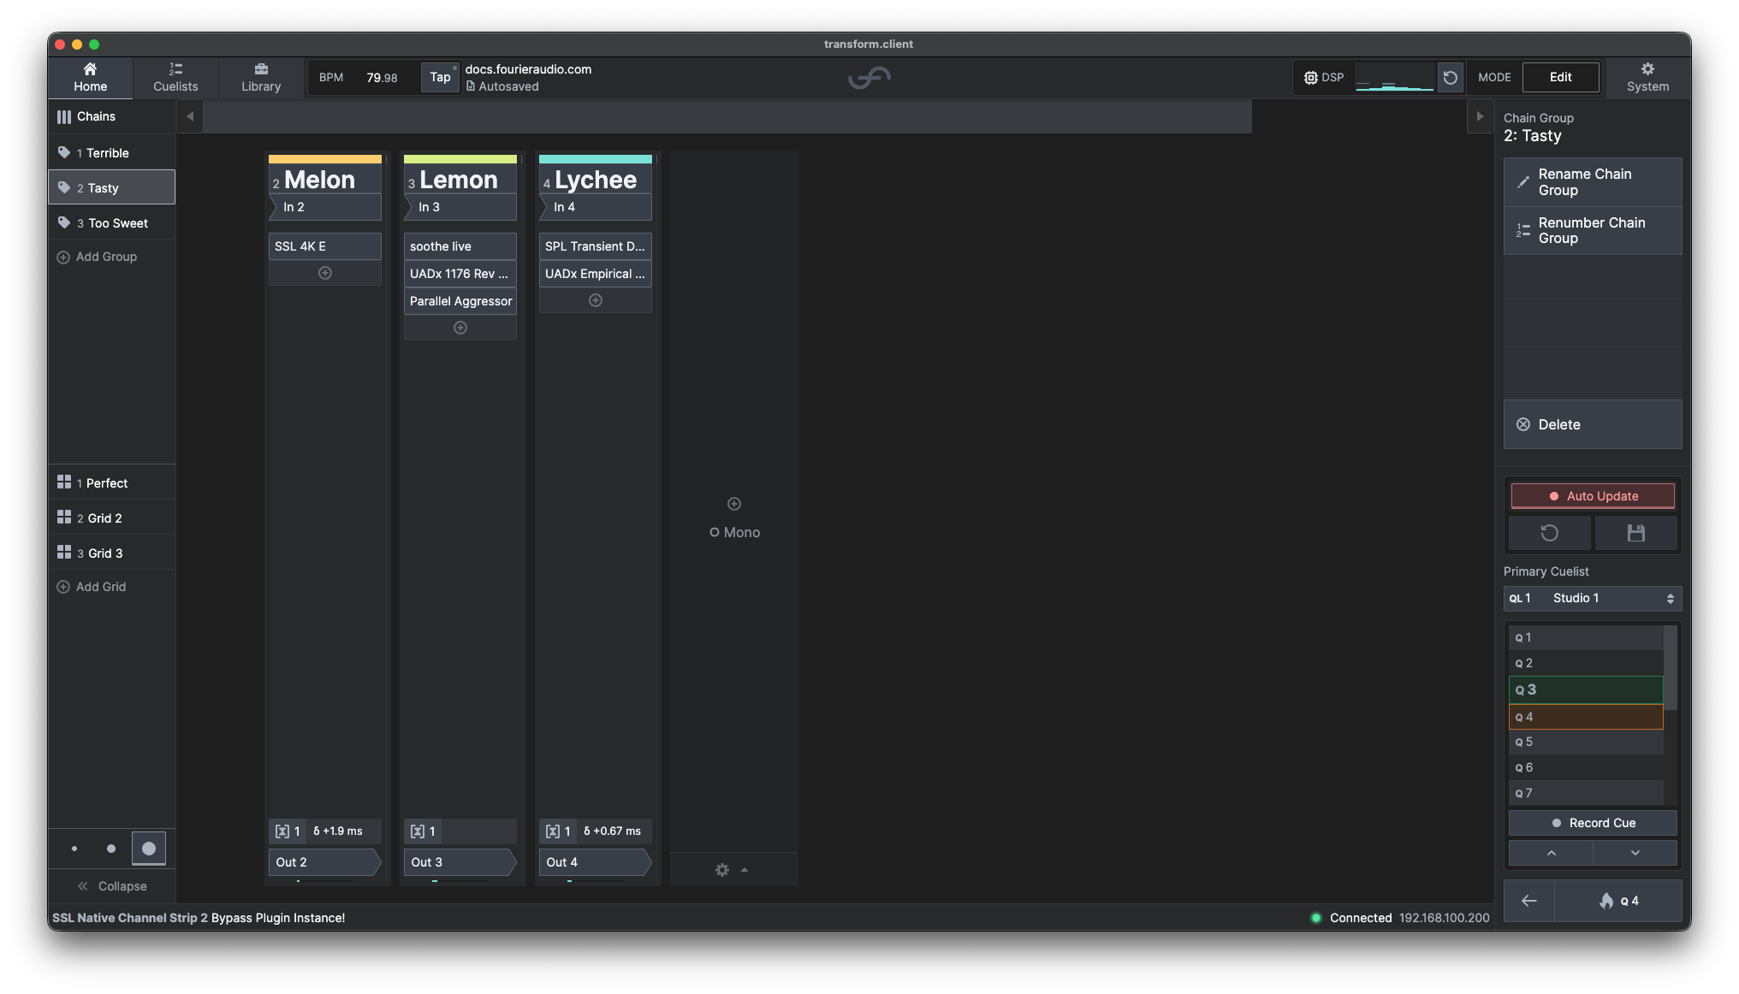
Task: Click the Lychee chain teal color bar
Action: click(596, 159)
